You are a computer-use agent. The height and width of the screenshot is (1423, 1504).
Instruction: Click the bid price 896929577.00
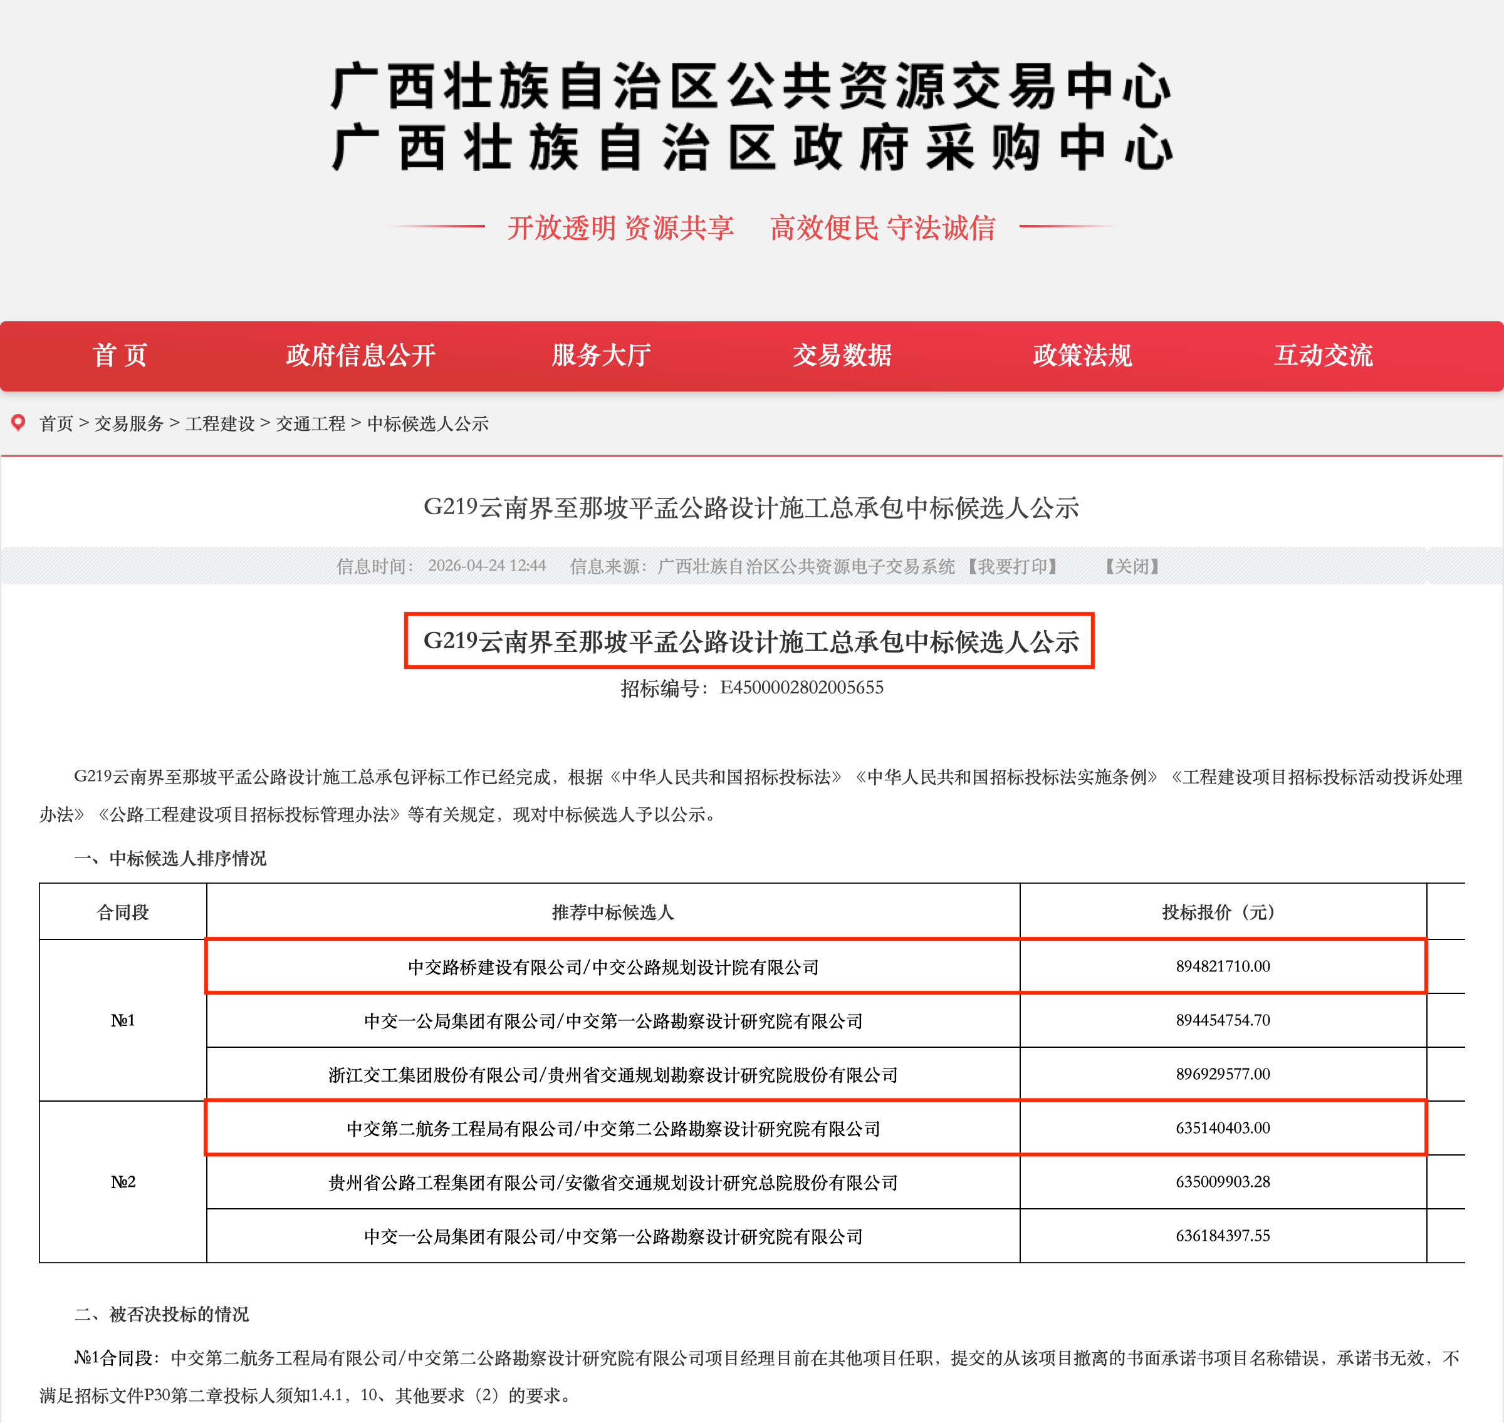point(1223,1074)
